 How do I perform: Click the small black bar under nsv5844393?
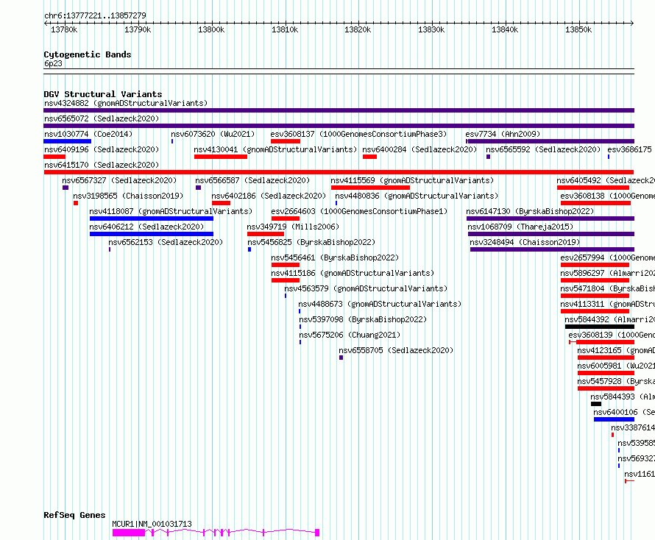[596, 404]
